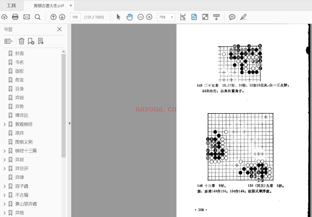Click the bookmarks panel scrollbar thumb
The height and width of the screenshot is (217, 312).
pos(64,106)
